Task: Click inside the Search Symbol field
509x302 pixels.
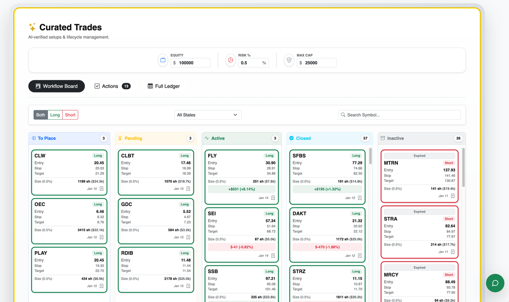Action: click(x=399, y=115)
